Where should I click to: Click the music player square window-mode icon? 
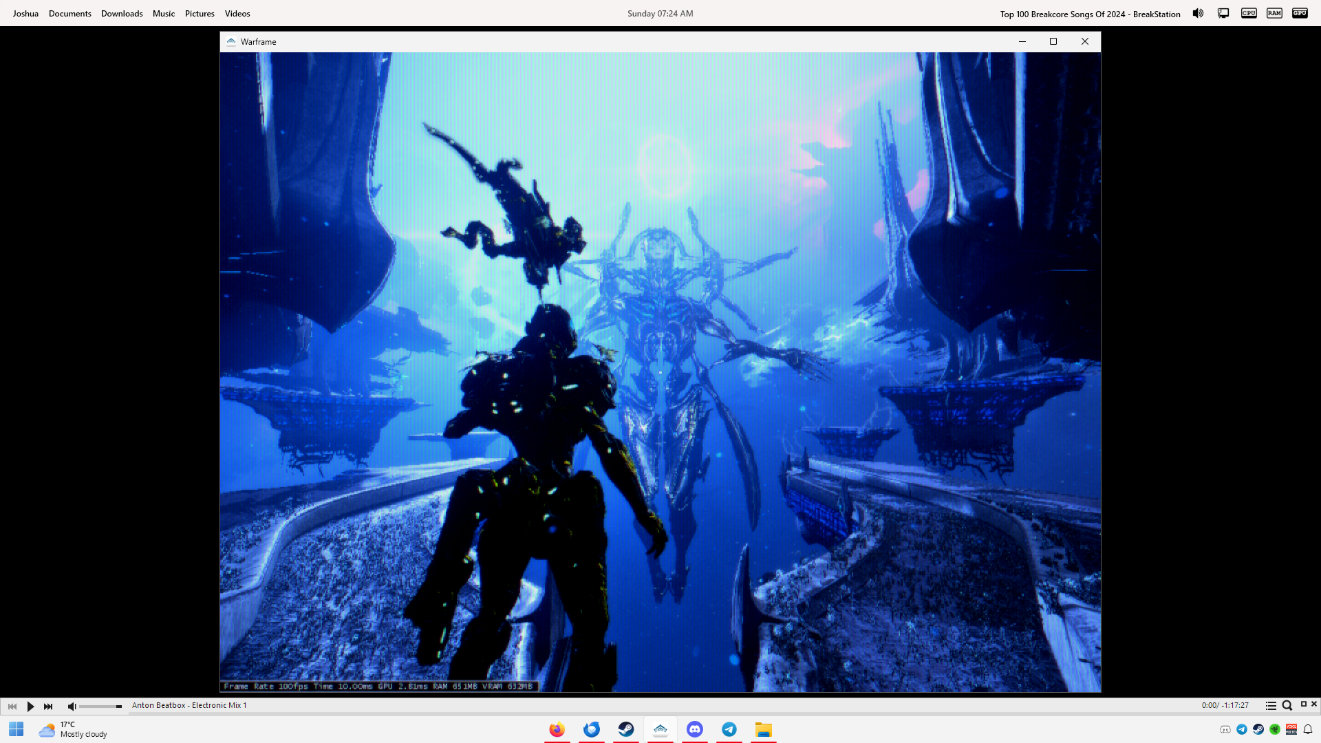click(1303, 704)
